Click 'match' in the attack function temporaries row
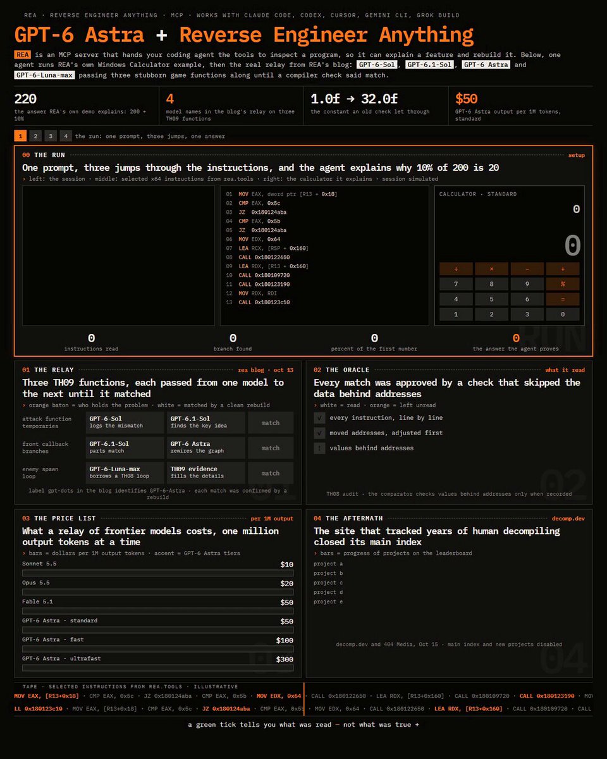This screenshot has height=759, width=607. (x=271, y=423)
